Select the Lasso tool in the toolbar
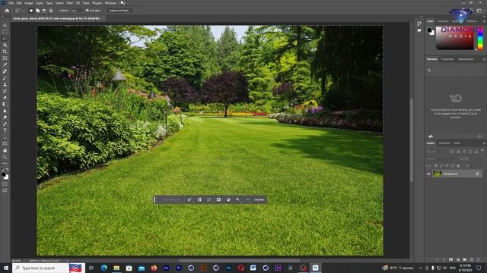Screen dimensions: 487x273 (5, 39)
